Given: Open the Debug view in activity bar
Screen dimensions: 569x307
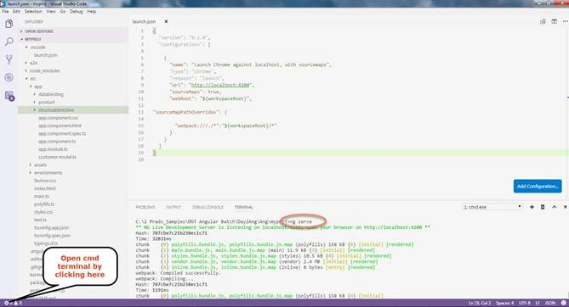Looking at the screenshot, I should (x=9, y=77).
